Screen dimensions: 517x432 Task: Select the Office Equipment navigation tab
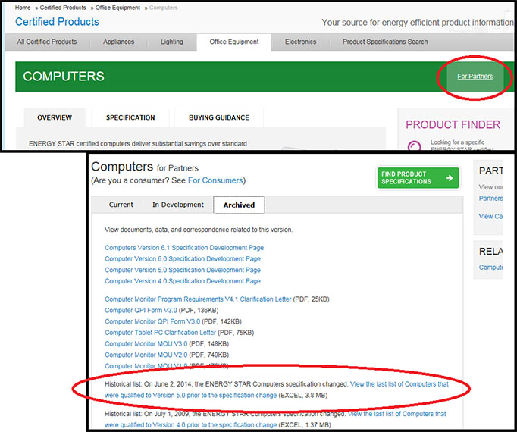[234, 42]
